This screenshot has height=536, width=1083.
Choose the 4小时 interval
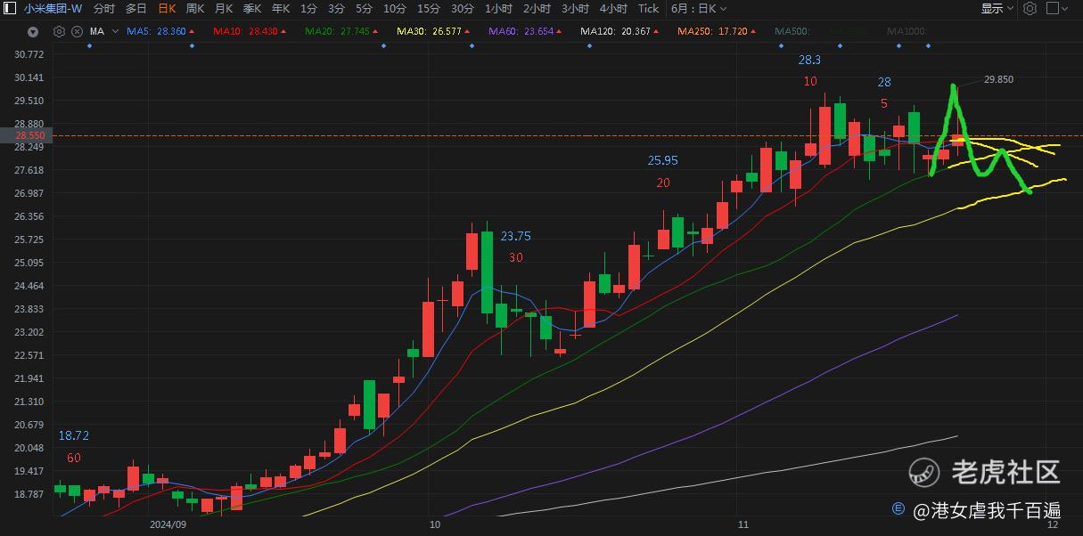613,8
